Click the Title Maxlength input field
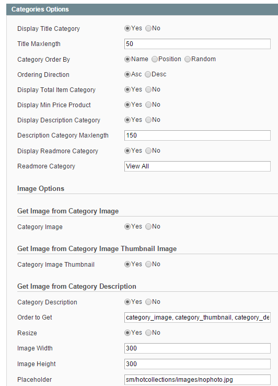 [x=198, y=44]
